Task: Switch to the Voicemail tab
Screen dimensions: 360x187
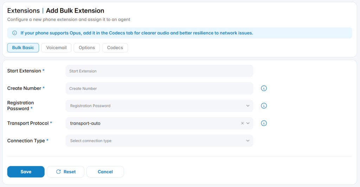Action: point(56,48)
